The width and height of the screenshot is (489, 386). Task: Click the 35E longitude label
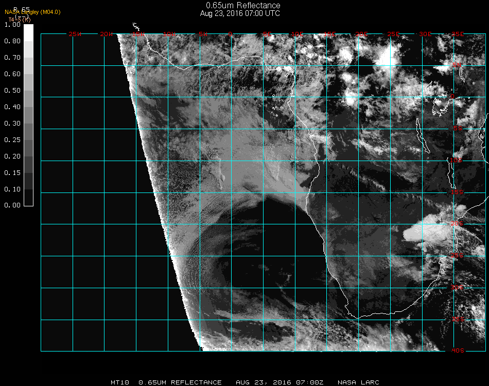click(x=458, y=34)
